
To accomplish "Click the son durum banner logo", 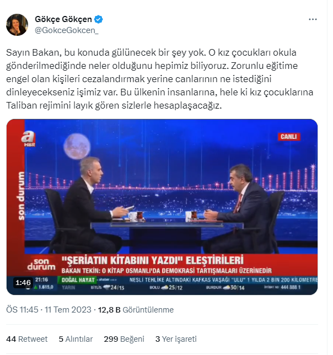I will point(41,264).
